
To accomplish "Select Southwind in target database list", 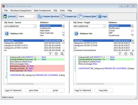I will [120, 35].
